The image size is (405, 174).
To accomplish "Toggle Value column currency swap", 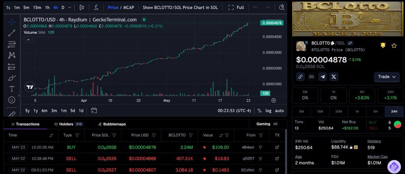I will [x=221, y=135].
